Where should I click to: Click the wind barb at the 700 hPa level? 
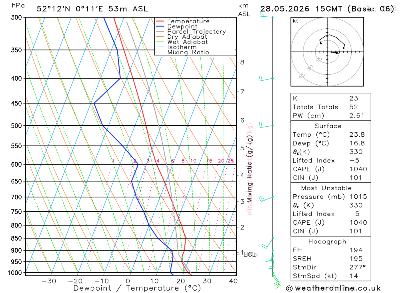tap(266, 199)
